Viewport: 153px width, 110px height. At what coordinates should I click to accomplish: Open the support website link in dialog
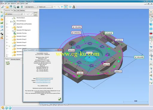coord(43,81)
